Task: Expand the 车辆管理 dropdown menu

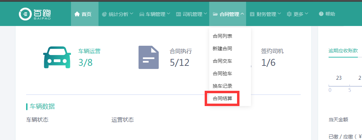Action: (155, 14)
